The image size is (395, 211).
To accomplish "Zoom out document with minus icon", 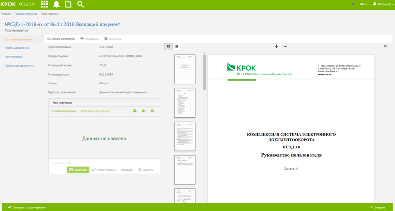I will [285, 46].
